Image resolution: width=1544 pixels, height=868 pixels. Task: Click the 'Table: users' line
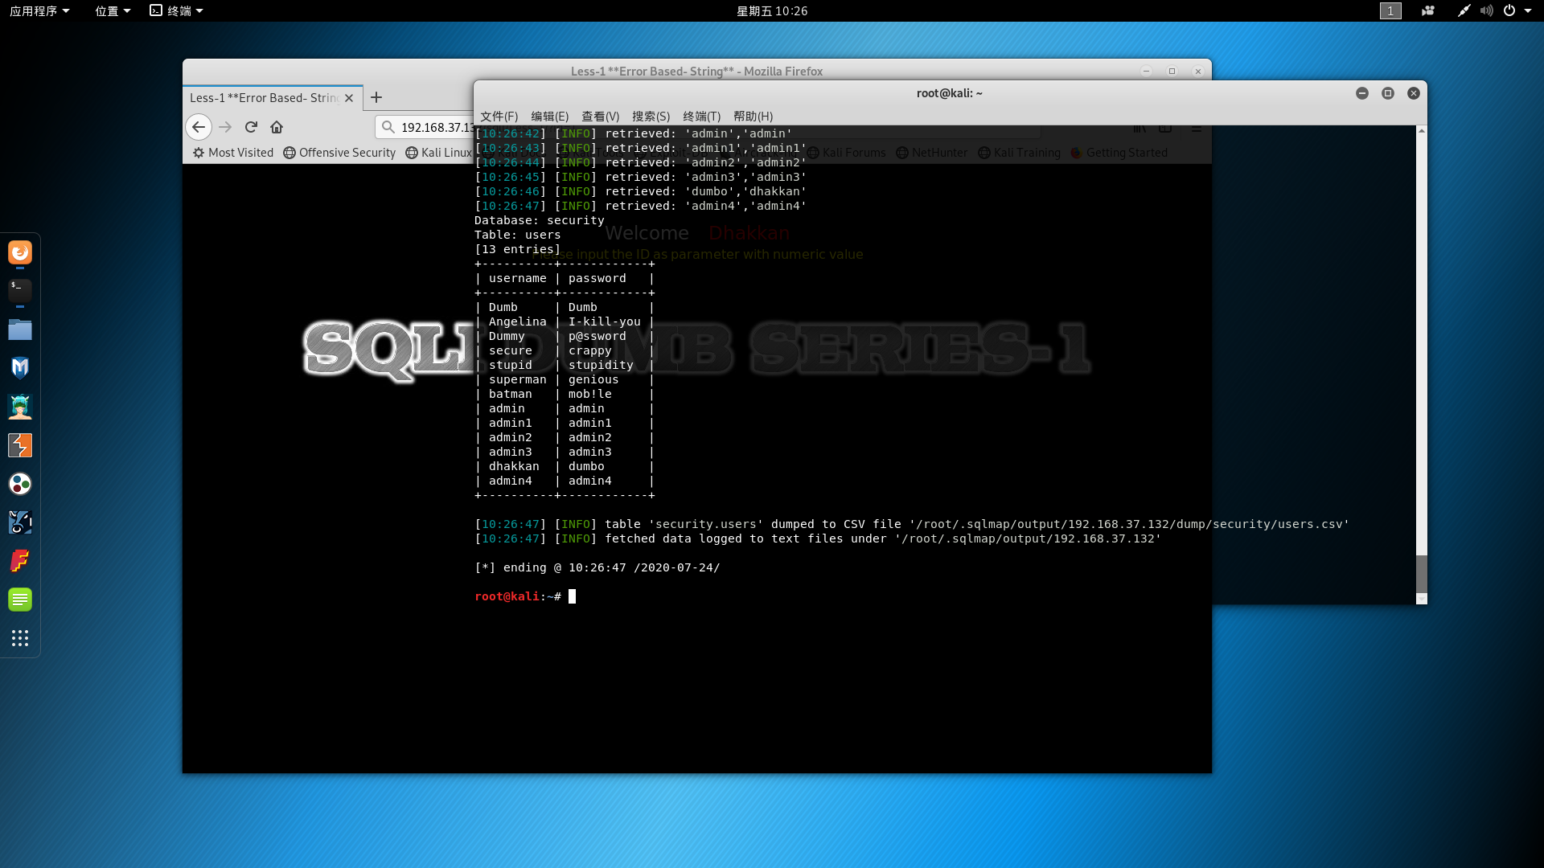(x=517, y=235)
